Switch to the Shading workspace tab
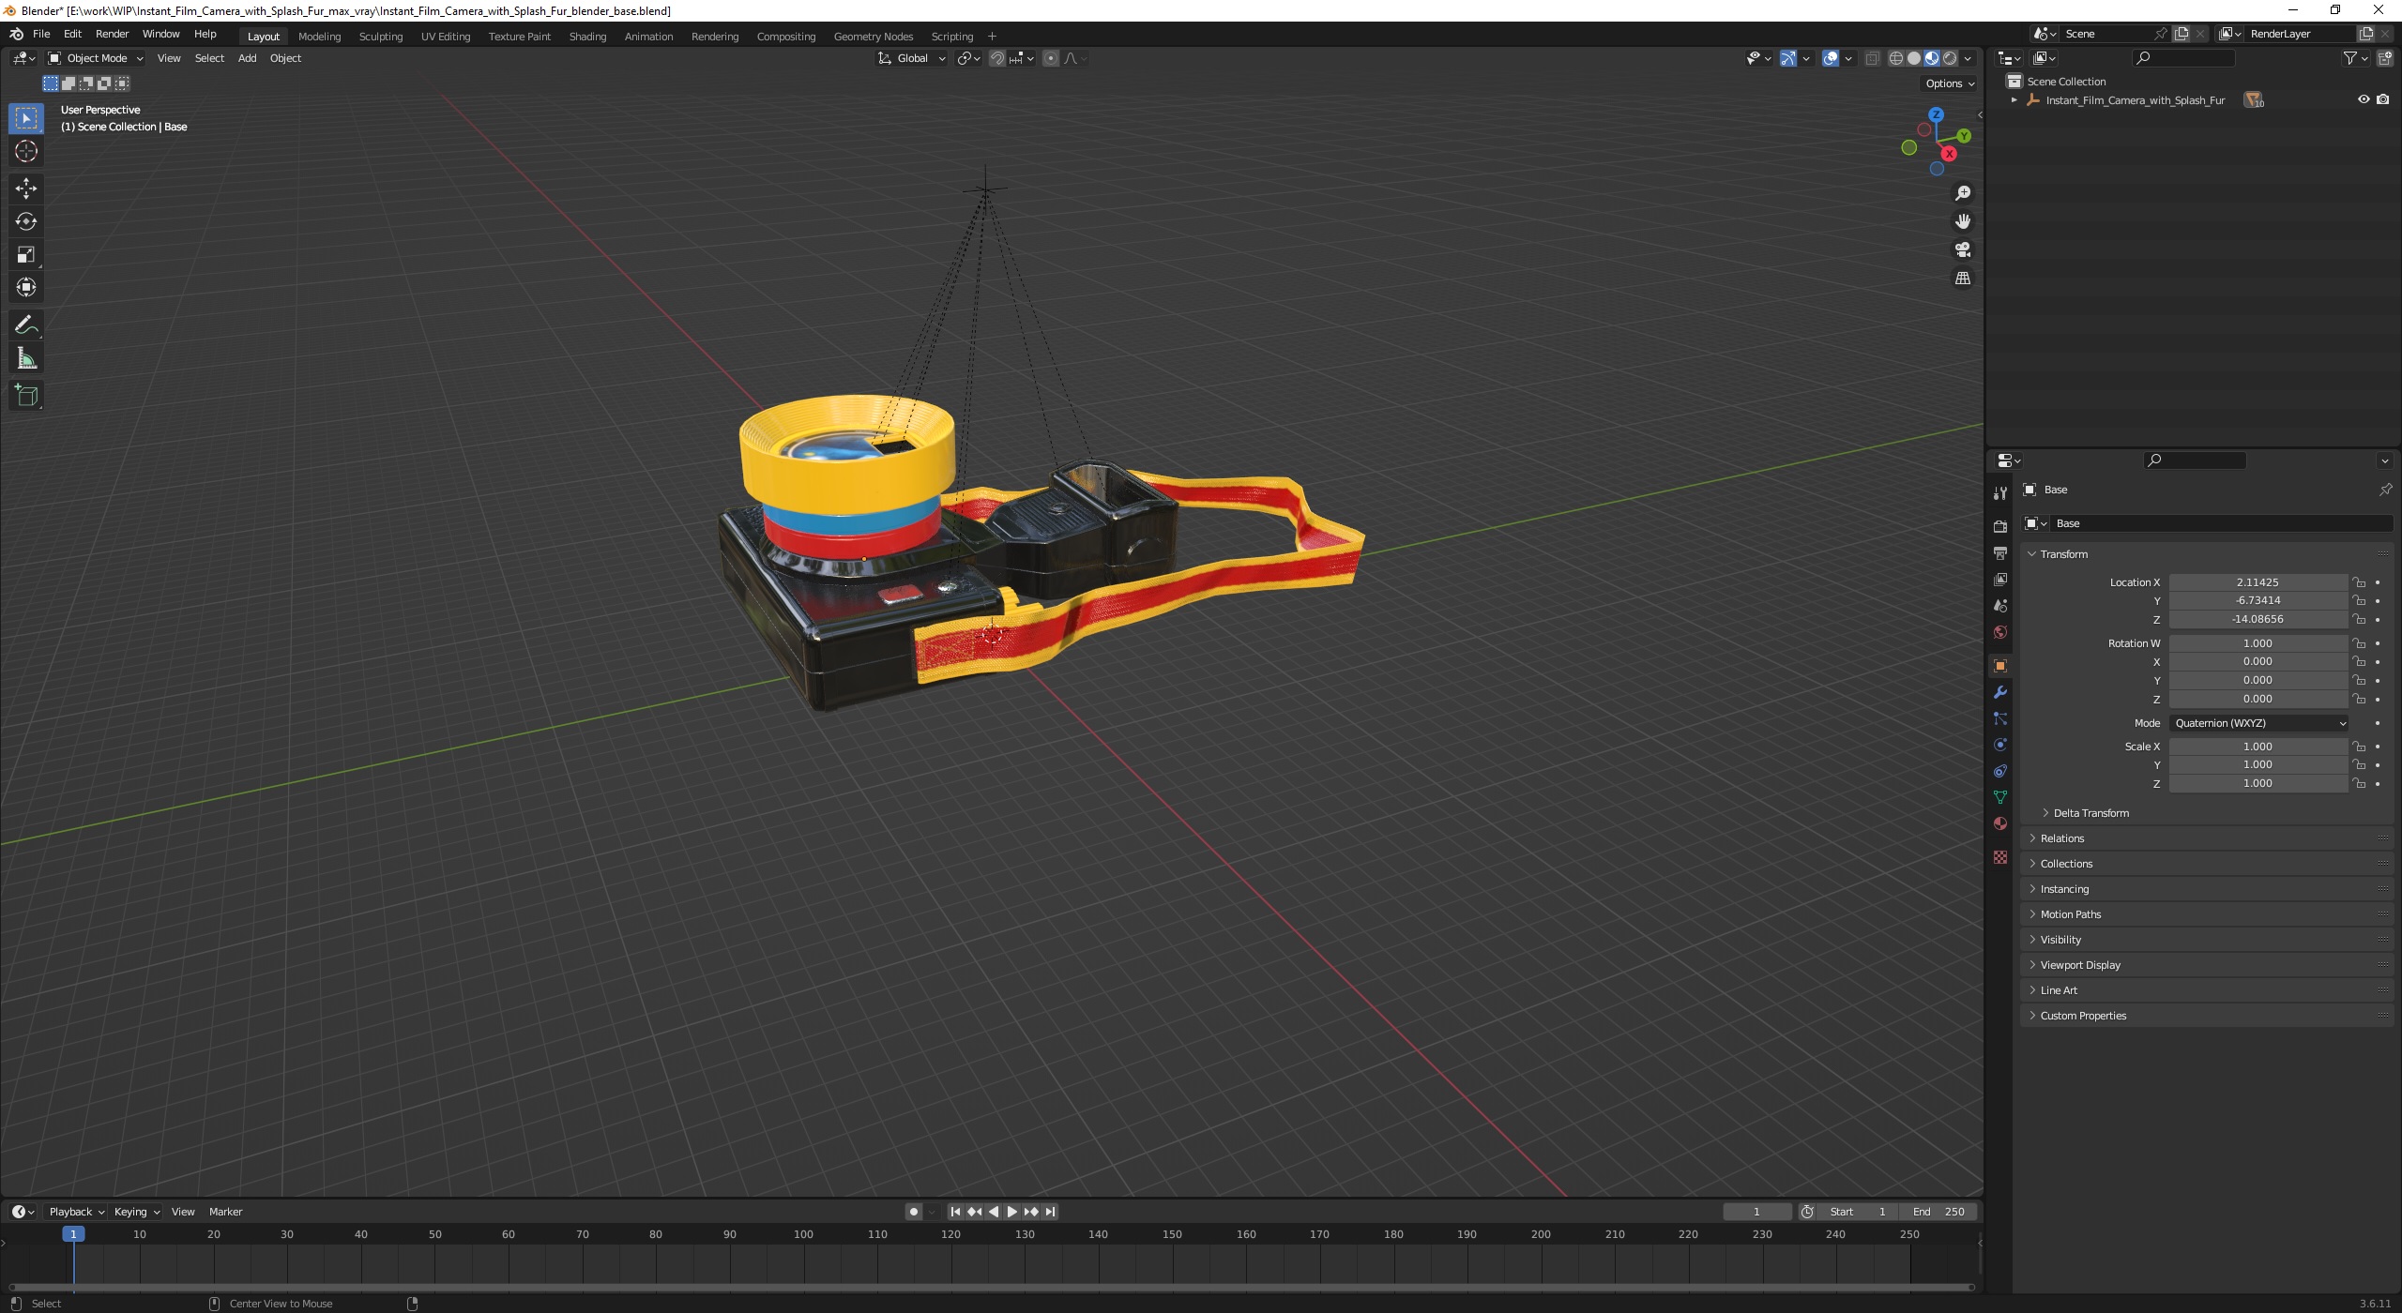This screenshot has width=2402, height=1313. [587, 37]
